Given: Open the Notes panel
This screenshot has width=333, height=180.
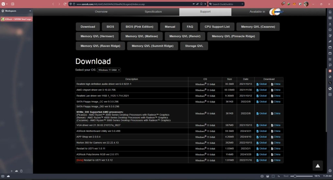Looking at the screenshot, I should coord(330,36).
